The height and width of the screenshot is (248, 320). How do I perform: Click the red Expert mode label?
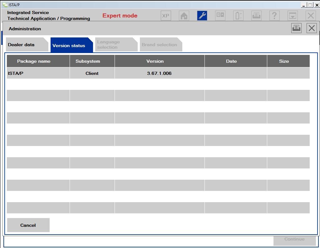point(120,16)
